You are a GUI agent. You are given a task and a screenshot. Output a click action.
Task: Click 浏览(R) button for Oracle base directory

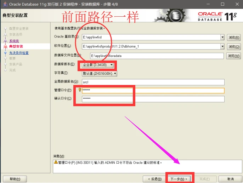click(234, 38)
